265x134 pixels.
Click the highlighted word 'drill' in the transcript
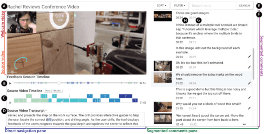(49, 120)
